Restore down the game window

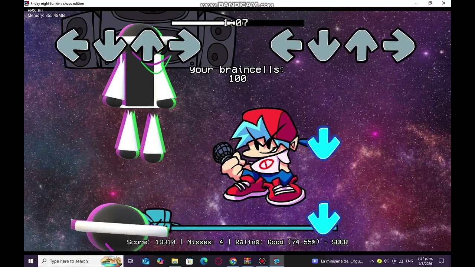pyautogui.click(x=430, y=3)
